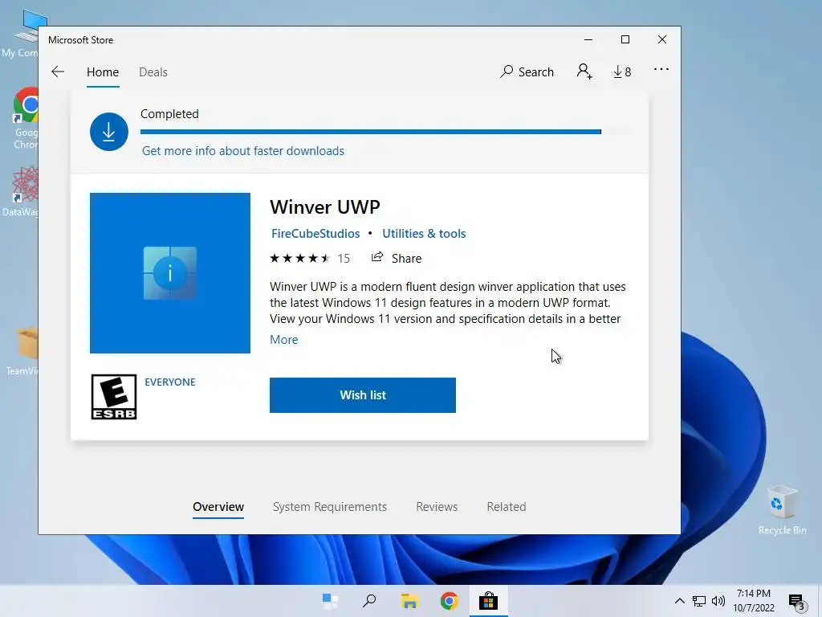Click the ESRB Everyone rating badge
The width and height of the screenshot is (822, 617).
click(x=114, y=397)
